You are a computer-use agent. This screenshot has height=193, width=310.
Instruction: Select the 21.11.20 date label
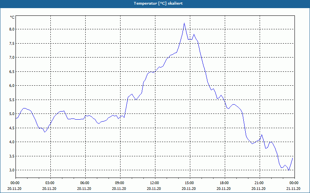coord(293,189)
